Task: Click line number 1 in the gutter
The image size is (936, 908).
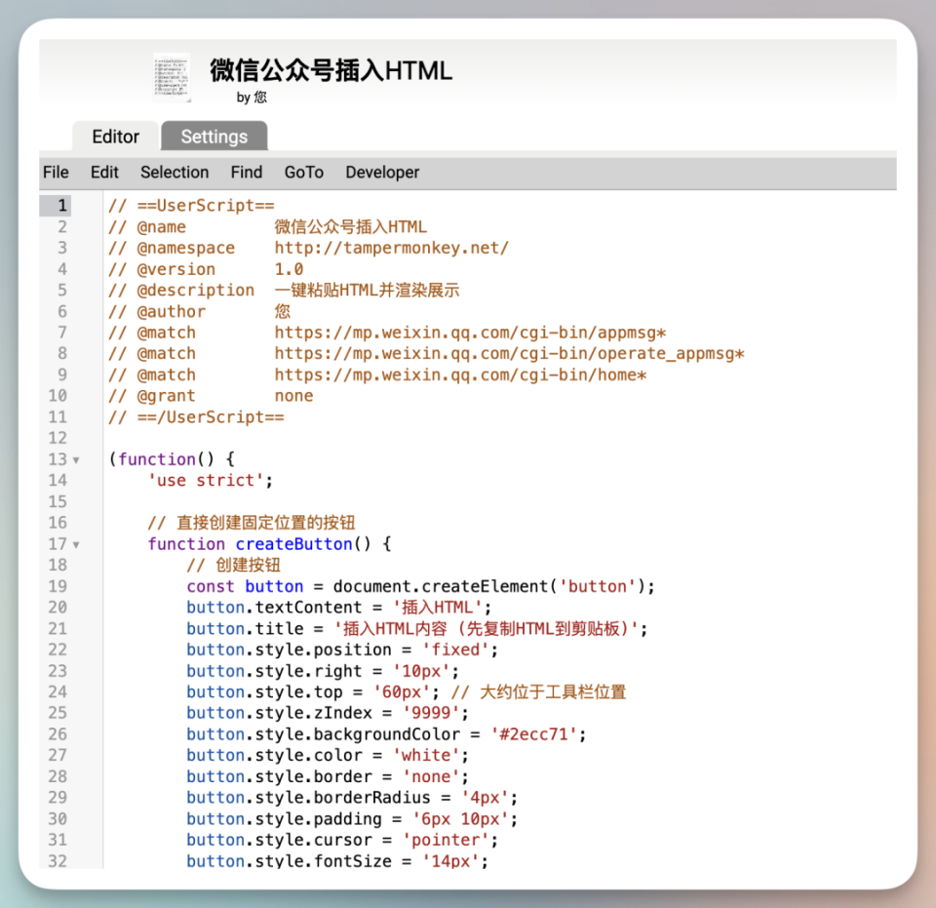Action: pos(62,206)
